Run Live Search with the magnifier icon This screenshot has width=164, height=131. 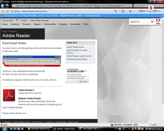pyautogui.click(x=160, y=6)
